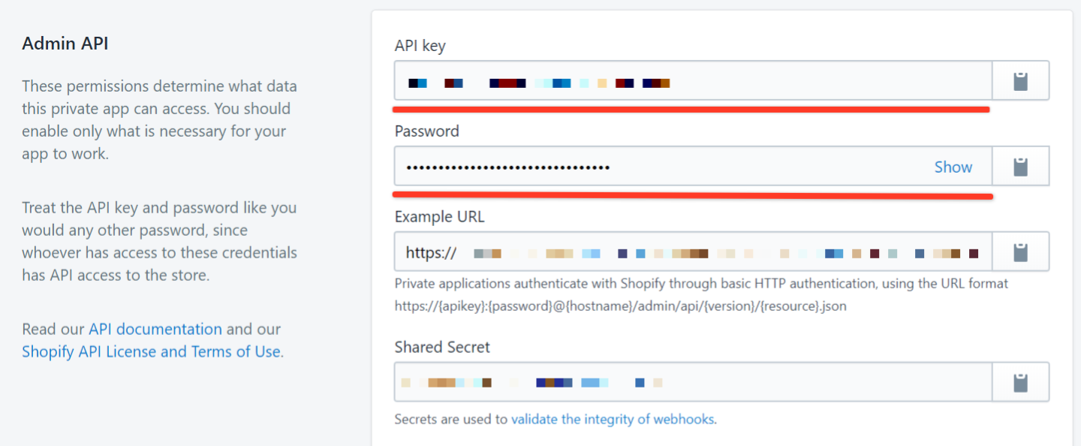Copy the Example URL to clipboard
Screen dimensions: 1081x446
click(1020, 252)
